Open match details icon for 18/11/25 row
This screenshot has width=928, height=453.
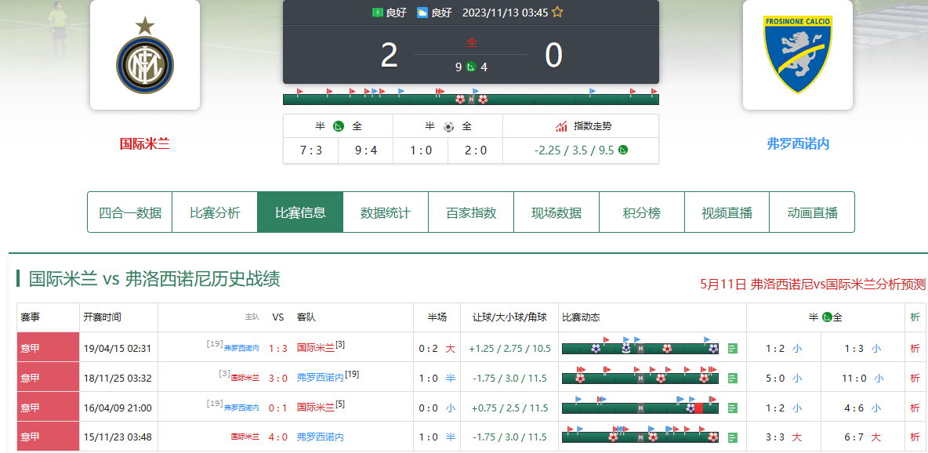[x=733, y=378]
